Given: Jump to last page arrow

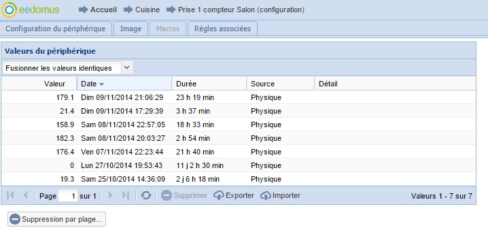Looking at the screenshot, I should click(x=126, y=195).
